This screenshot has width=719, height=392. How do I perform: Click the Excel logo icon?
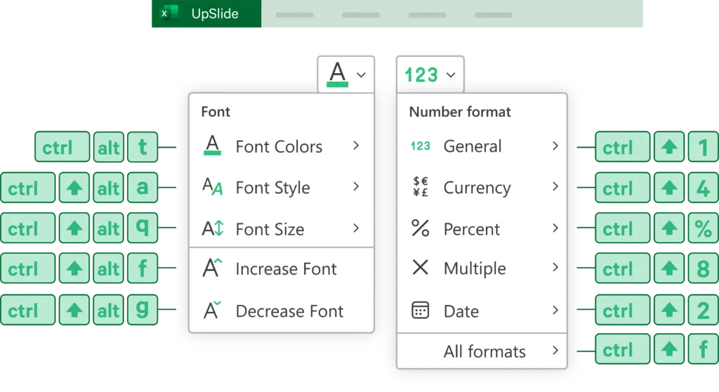click(168, 13)
